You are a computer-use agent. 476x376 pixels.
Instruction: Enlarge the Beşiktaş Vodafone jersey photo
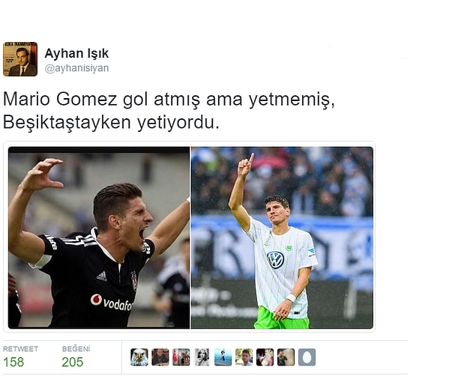99,237
